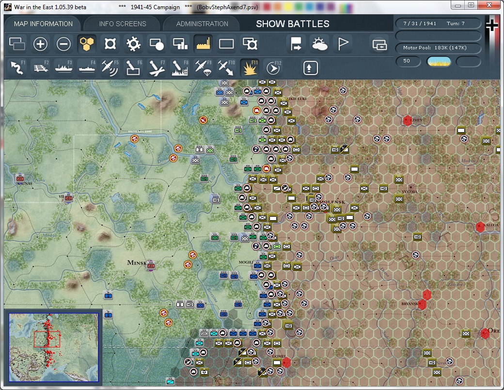The width and height of the screenshot is (504, 390).
Task: Select Amphibious Transport mode (F4)
Action: pyautogui.click(x=87, y=68)
